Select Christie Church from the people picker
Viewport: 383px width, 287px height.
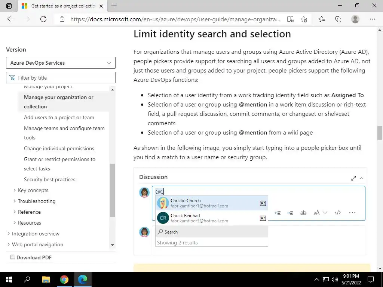coord(212,203)
